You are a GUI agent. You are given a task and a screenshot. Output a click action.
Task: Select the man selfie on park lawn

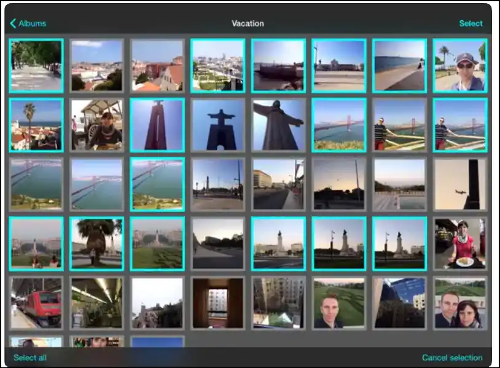pyautogui.click(x=339, y=303)
